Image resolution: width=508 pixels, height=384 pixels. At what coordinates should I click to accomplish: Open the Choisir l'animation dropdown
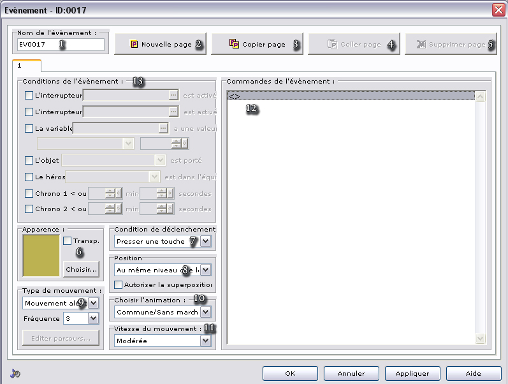pos(205,313)
